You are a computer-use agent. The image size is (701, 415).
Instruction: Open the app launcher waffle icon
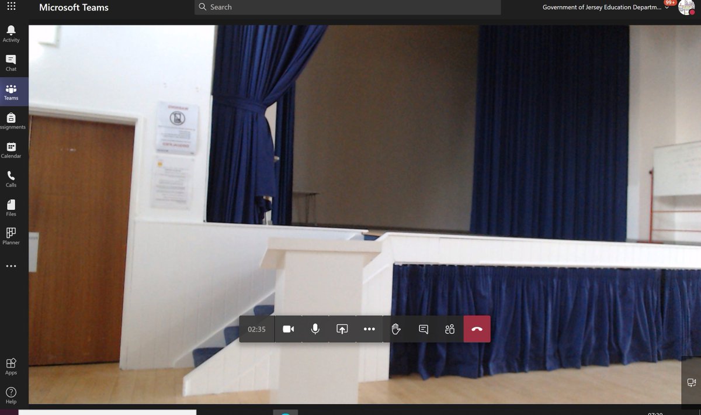tap(11, 8)
